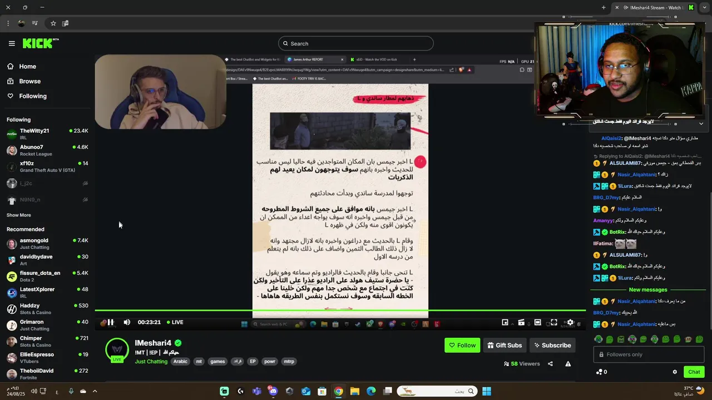Open Chrome from the taskbar
The width and height of the screenshot is (712, 400).
point(338,391)
